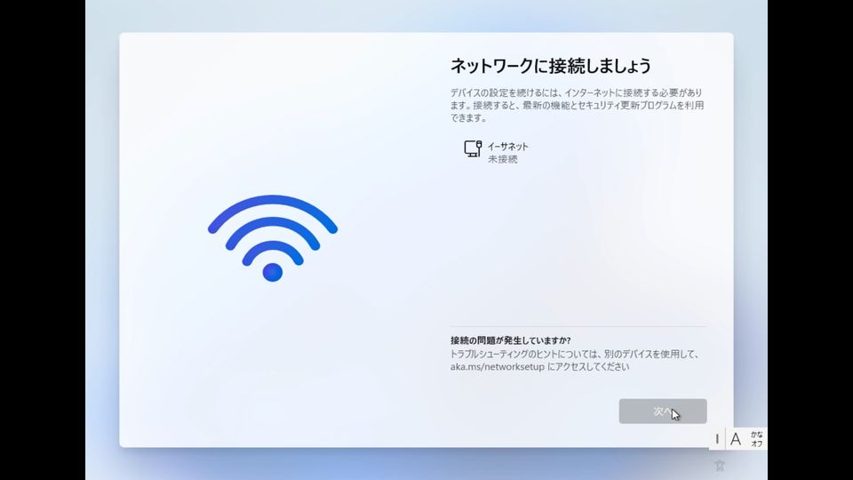Click the 接続の問題が発生していますか? heading

click(x=510, y=340)
